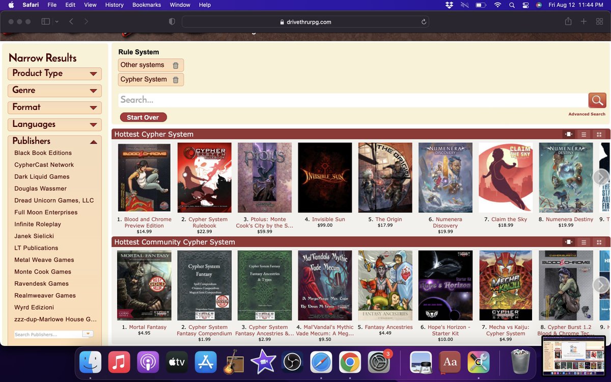Screen dimensions: 611x382
Task: Delete the Cypher System filter via trash icon
Action: pyautogui.click(x=176, y=79)
